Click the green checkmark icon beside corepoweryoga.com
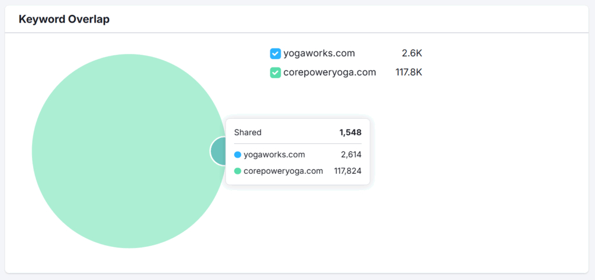595x280 pixels. tap(275, 72)
